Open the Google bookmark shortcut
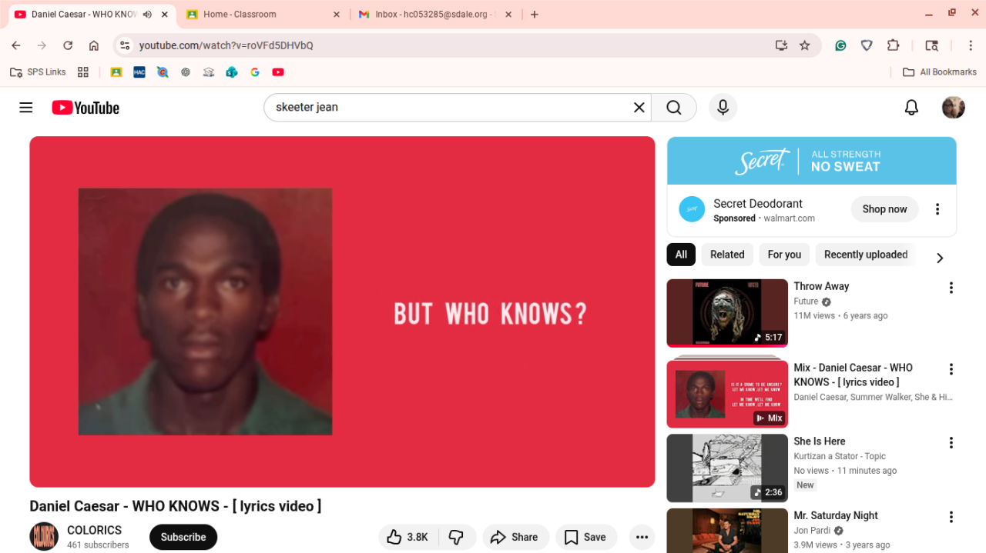The width and height of the screenshot is (986, 553). point(255,72)
